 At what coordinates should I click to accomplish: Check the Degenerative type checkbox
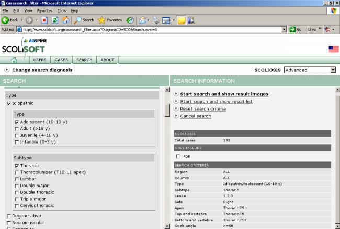(9, 216)
